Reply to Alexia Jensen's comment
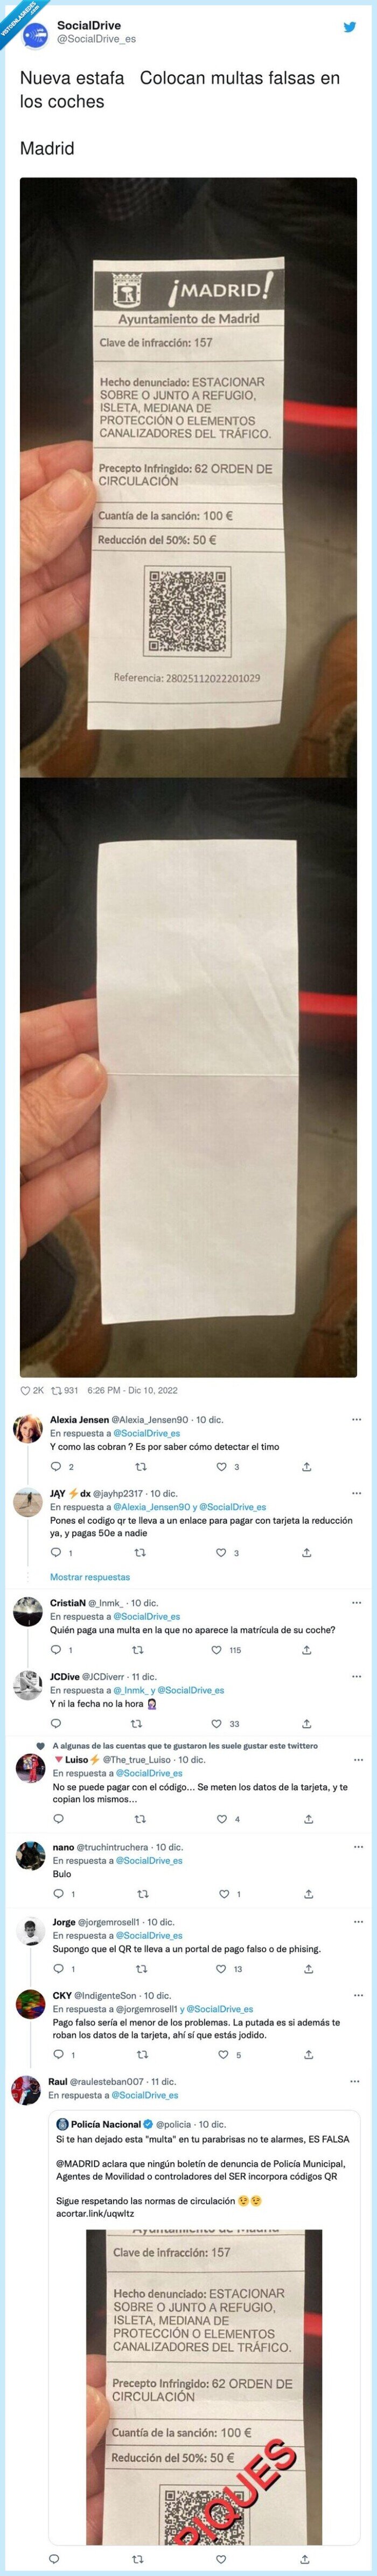The height and width of the screenshot is (2576, 377). point(57,1467)
